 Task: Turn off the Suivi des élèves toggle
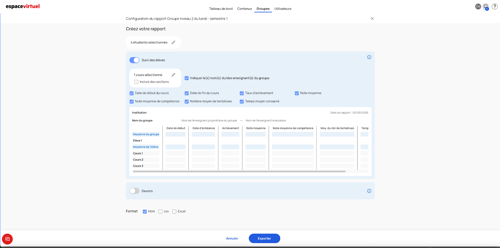click(x=134, y=60)
